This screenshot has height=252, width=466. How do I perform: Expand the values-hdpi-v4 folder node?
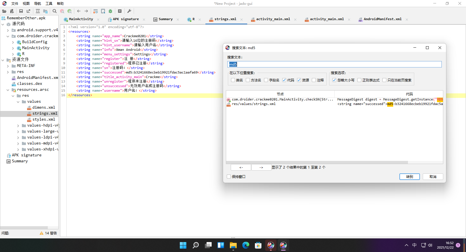pyautogui.click(x=18, y=125)
